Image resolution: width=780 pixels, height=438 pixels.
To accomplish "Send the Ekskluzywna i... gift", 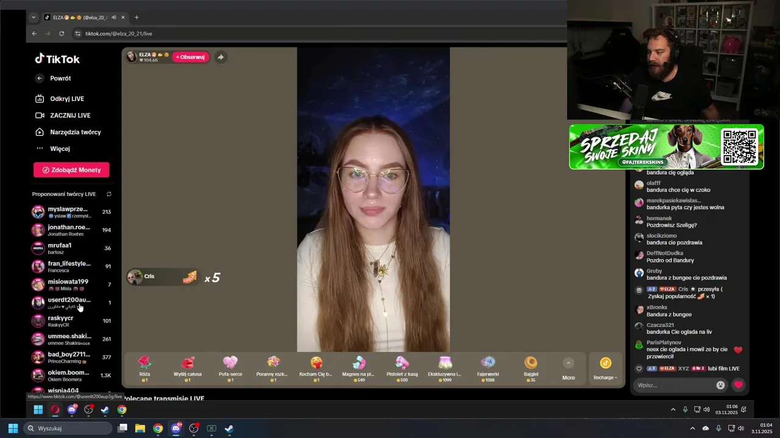I will (x=445, y=369).
